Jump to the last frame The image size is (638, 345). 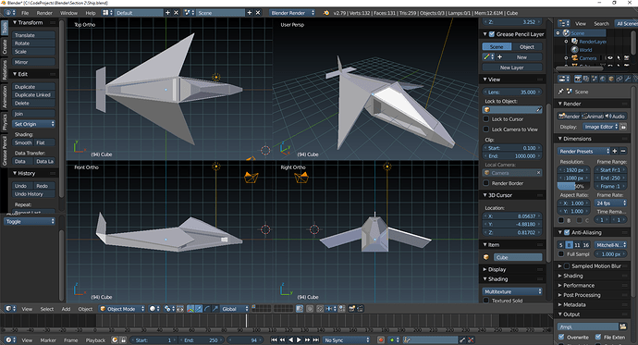(315, 339)
